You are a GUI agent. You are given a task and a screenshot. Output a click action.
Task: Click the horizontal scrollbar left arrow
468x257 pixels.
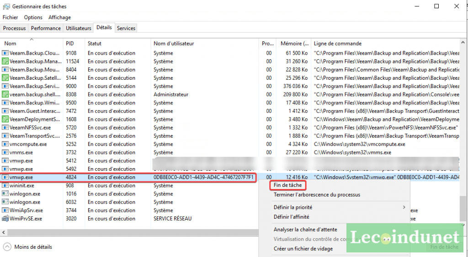coord(4,232)
